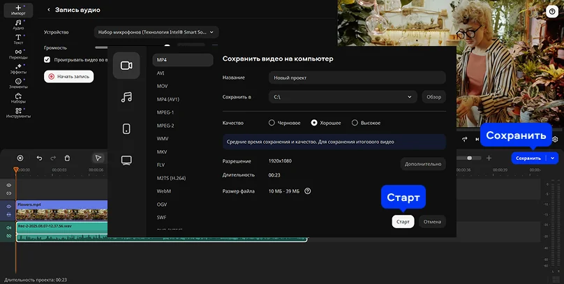This screenshot has width=564, height=284.
Task: Click the Название field with Новый проект
Action: [357, 77]
